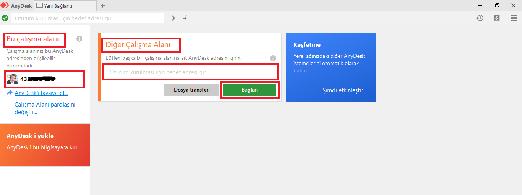
Task: Click the green Bağlan button
Action: tap(250, 90)
